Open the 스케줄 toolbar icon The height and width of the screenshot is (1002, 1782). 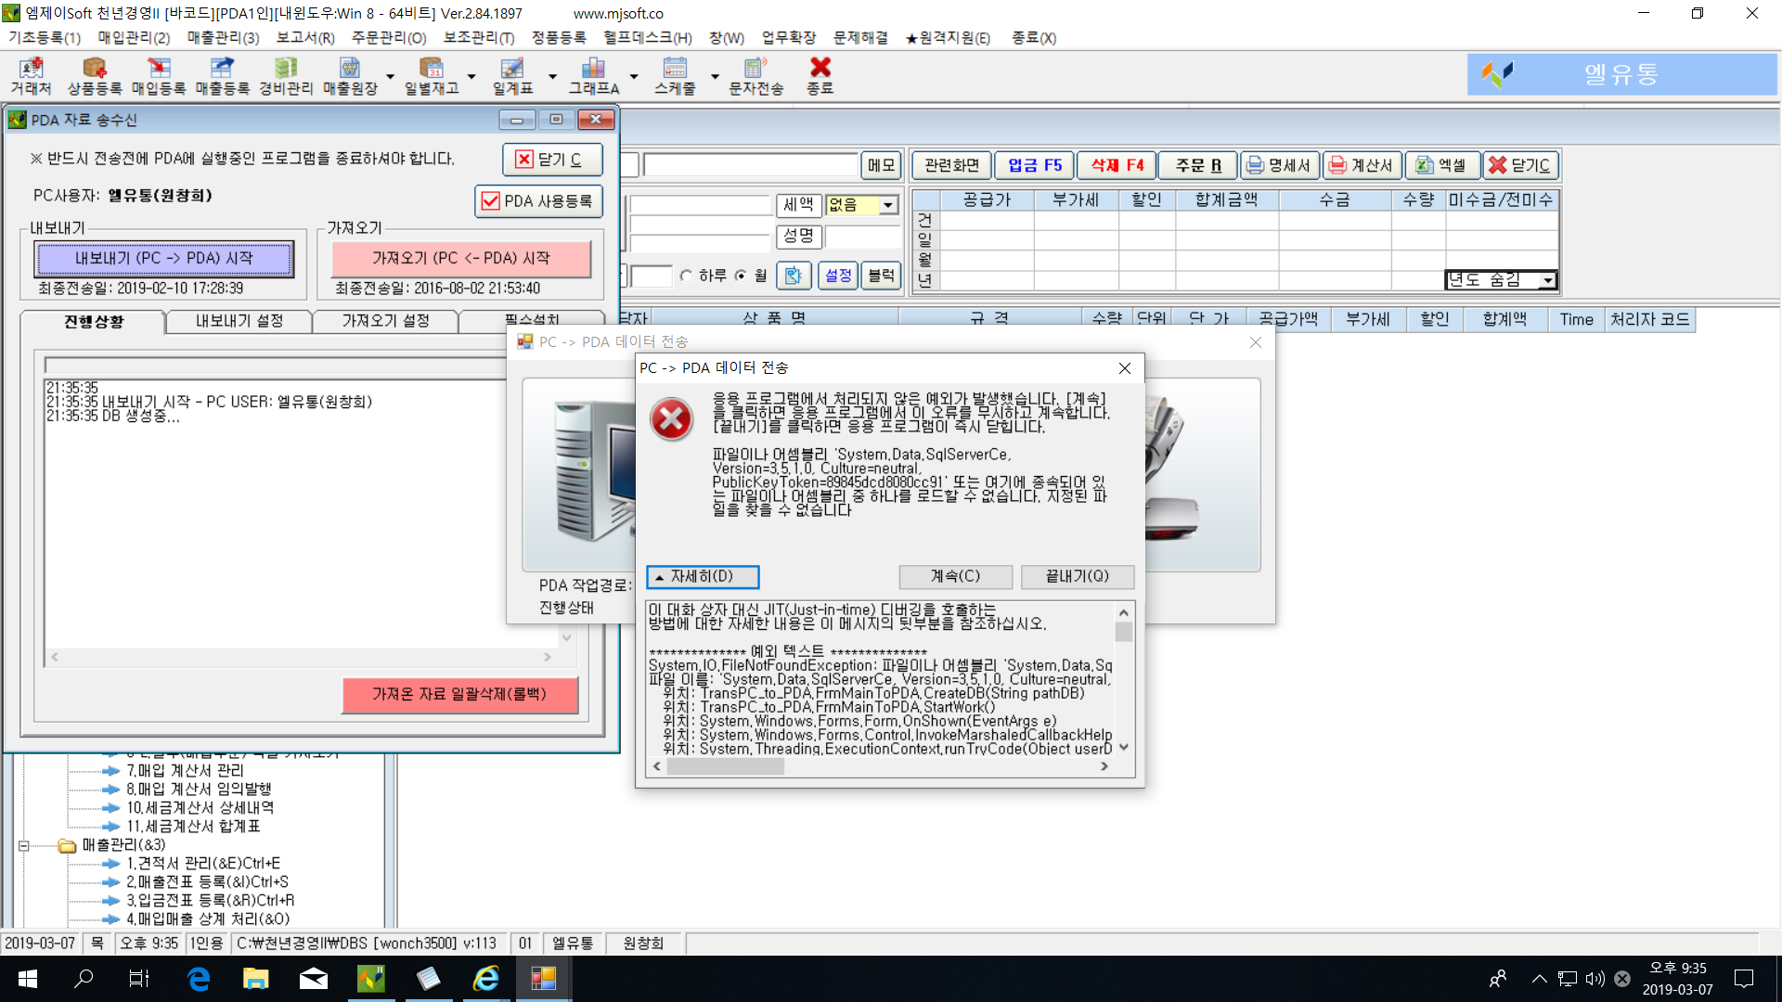click(x=675, y=76)
